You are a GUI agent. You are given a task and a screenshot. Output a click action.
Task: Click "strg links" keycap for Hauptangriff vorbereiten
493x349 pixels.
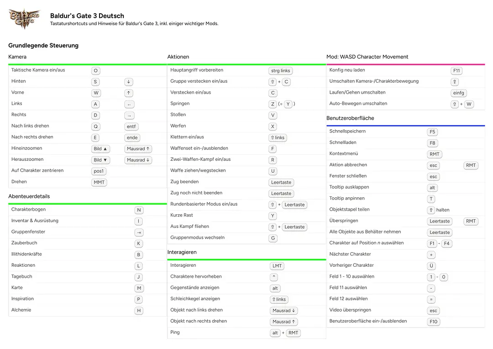click(x=280, y=71)
